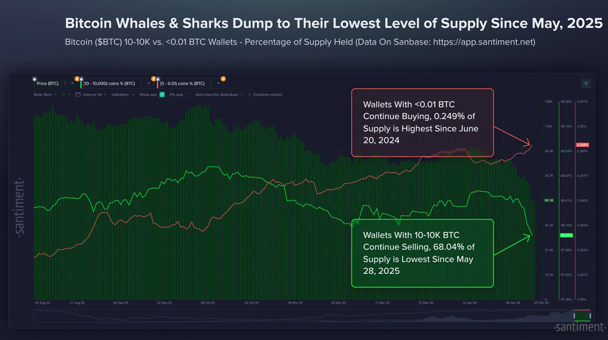Click Bitcoin badge on 0 - 0.01 coins metric
608x340 pixels.
(x=223, y=78)
